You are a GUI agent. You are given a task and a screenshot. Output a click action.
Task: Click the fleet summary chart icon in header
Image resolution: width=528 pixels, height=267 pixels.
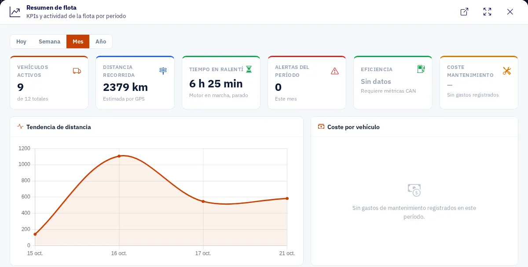(x=15, y=12)
